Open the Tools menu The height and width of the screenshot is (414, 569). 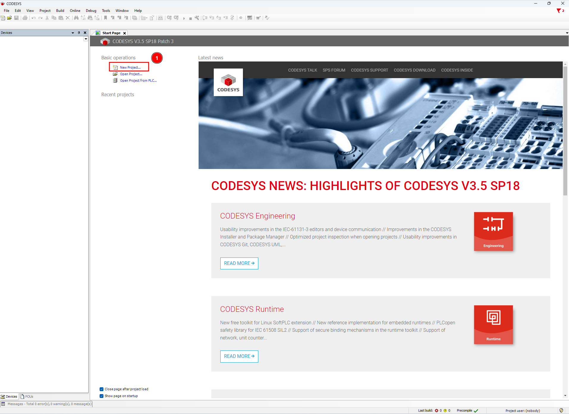pyautogui.click(x=106, y=11)
